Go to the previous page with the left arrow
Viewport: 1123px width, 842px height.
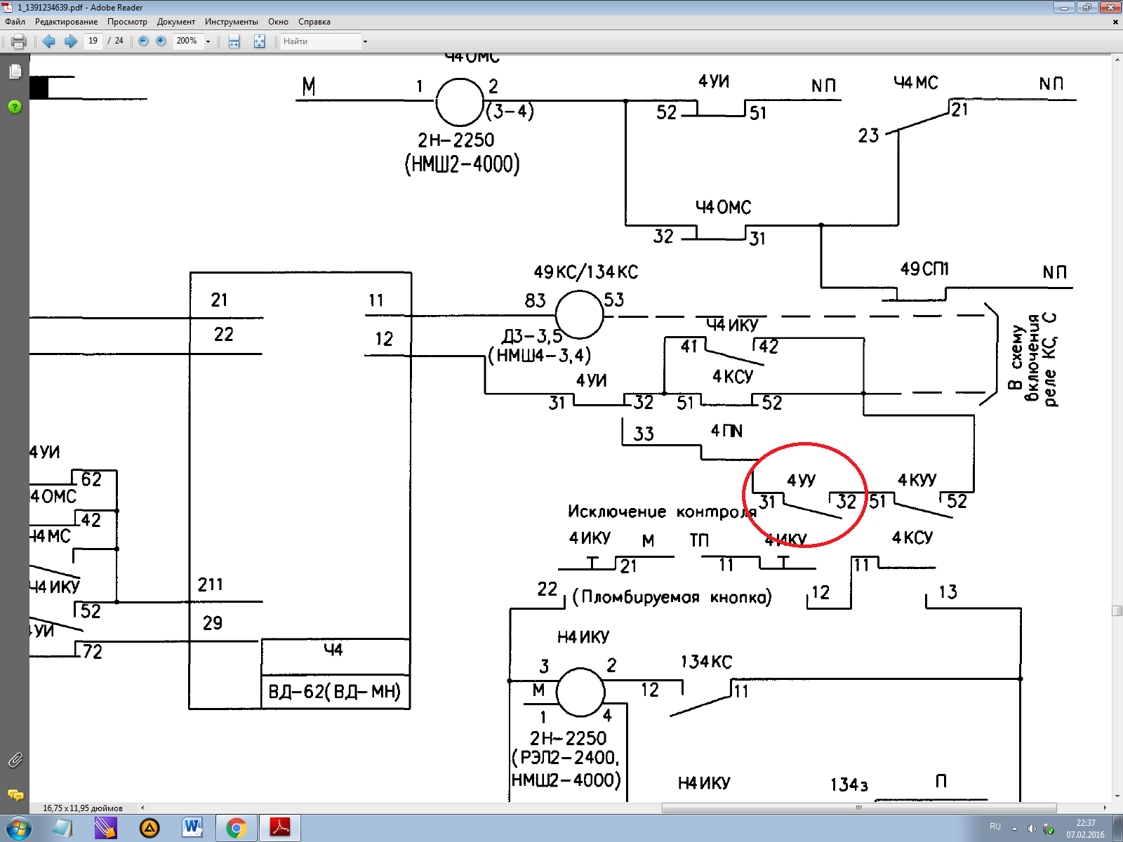[48, 41]
